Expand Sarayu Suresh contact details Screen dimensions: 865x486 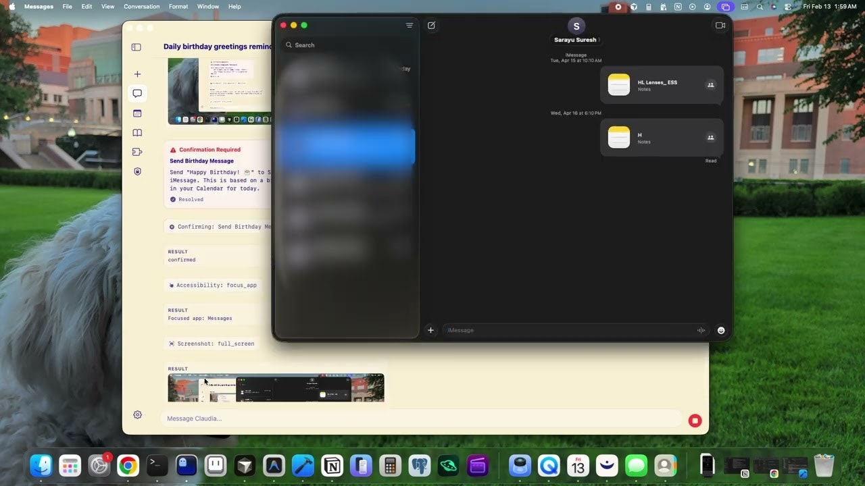(x=576, y=40)
